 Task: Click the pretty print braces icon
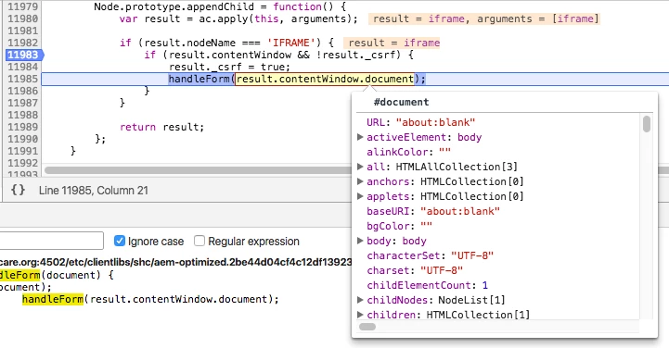click(18, 190)
